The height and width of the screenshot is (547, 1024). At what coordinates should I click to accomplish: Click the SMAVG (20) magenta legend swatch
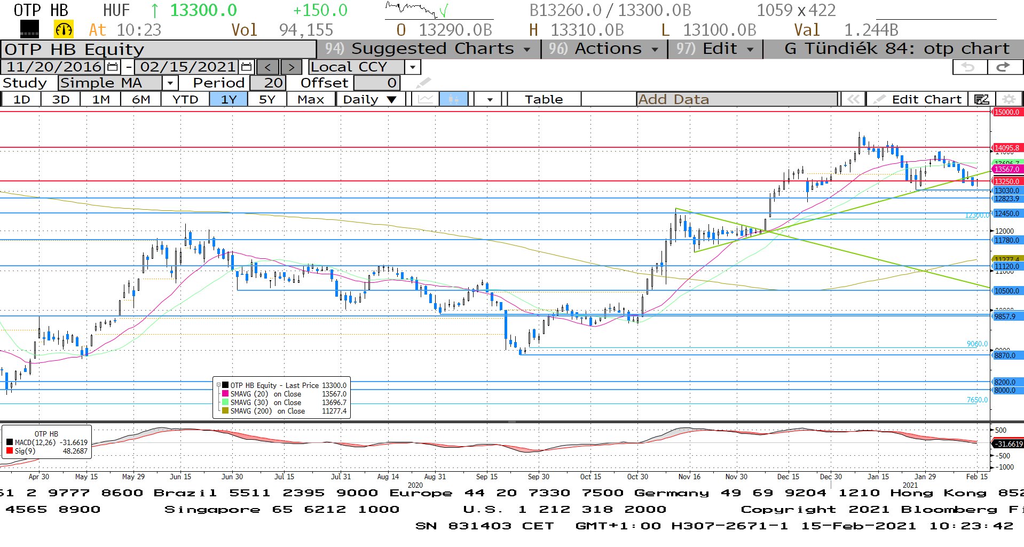tap(225, 394)
